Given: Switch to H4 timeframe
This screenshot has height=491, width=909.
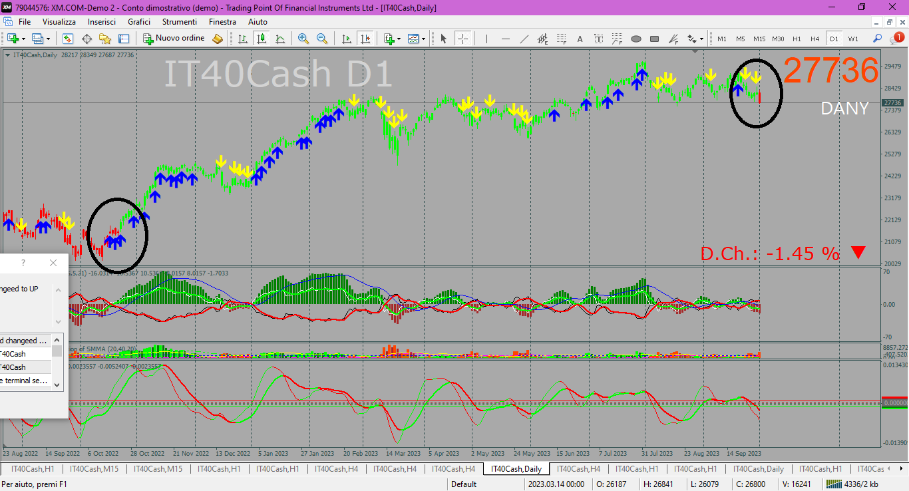Looking at the screenshot, I should (815, 39).
